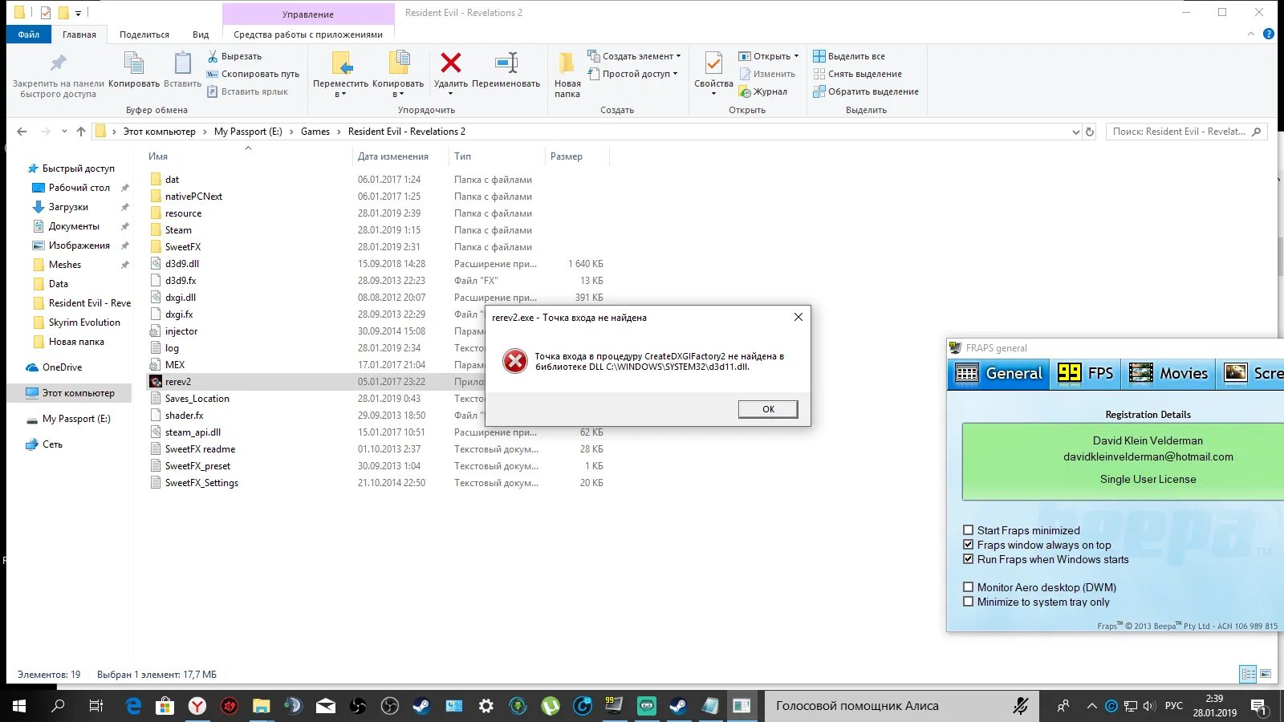Open Explorer help icon
Image resolution: width=1284 pixels, height=722 pixels.
coord(1269,34)
